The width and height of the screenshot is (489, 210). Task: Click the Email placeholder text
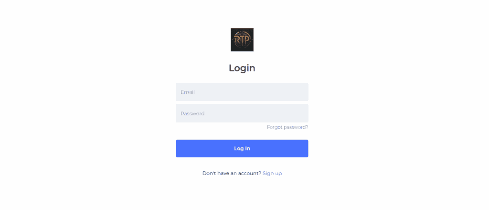pos(188,92)
